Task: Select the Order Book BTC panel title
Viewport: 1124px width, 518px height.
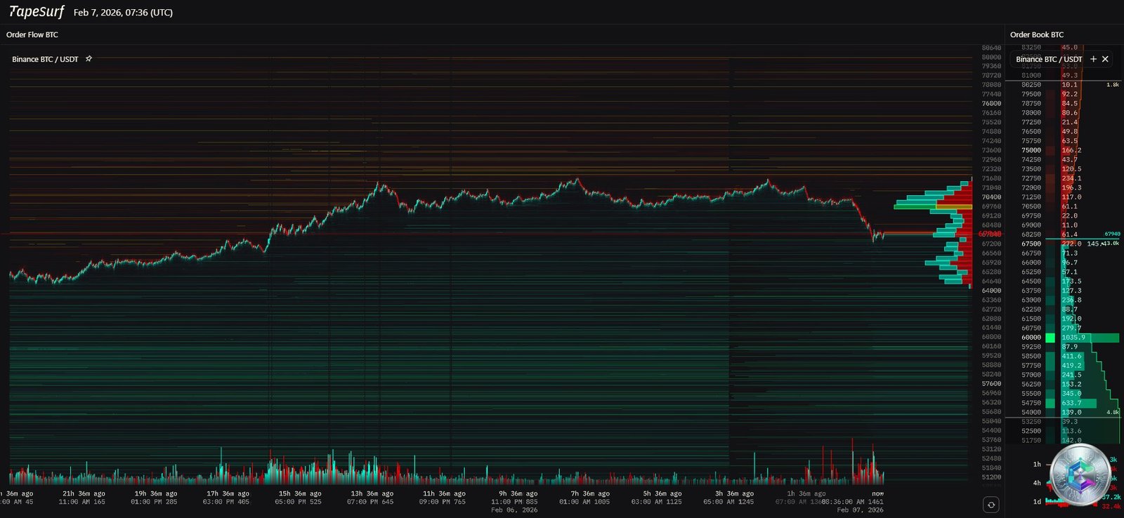Action: click(x=1037, y=34)
